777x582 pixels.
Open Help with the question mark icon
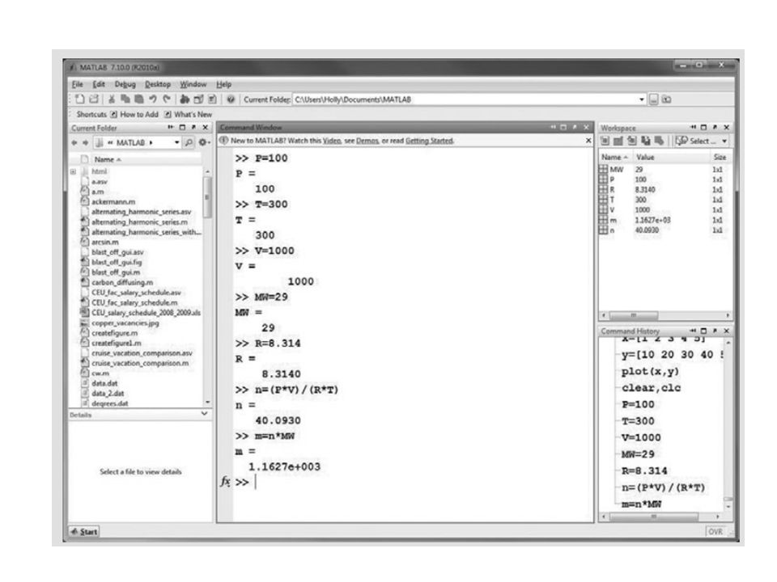click(231, 99)
